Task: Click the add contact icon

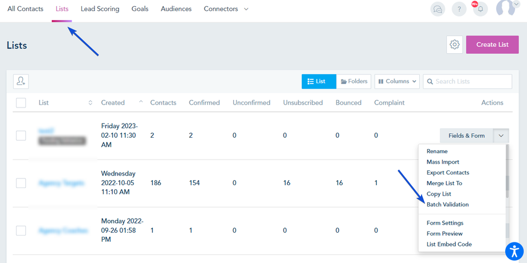Action: (x=21, y=81)
